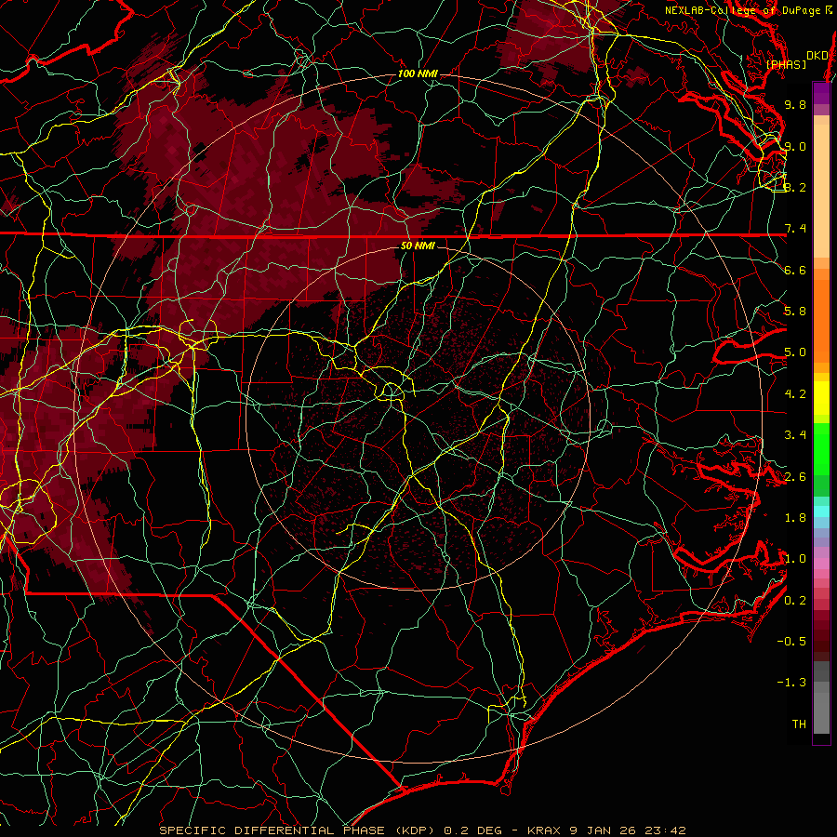
Task: Click the 50 NMI range ring label
Action: tap(418, 246)
